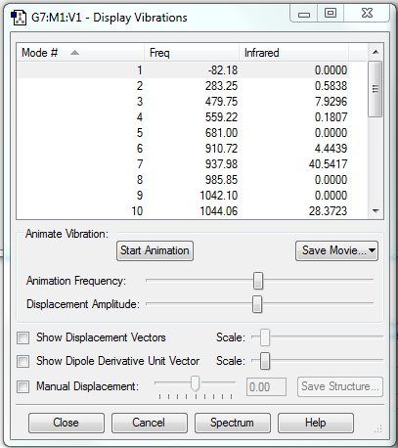
Task: Click the Animation Frequency slider handle
Action: point(258,281)
